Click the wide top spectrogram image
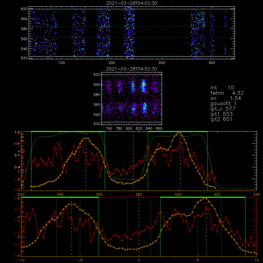The height and width of the screenshot is (263, 263). (132, 33)
